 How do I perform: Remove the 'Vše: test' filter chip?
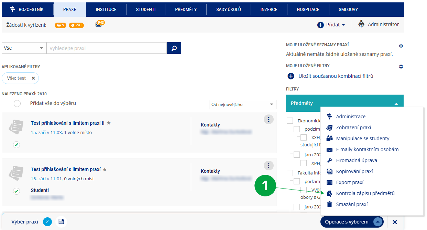33,78
